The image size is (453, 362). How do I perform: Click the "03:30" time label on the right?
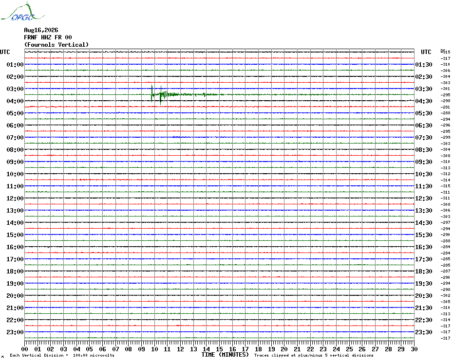424,89
